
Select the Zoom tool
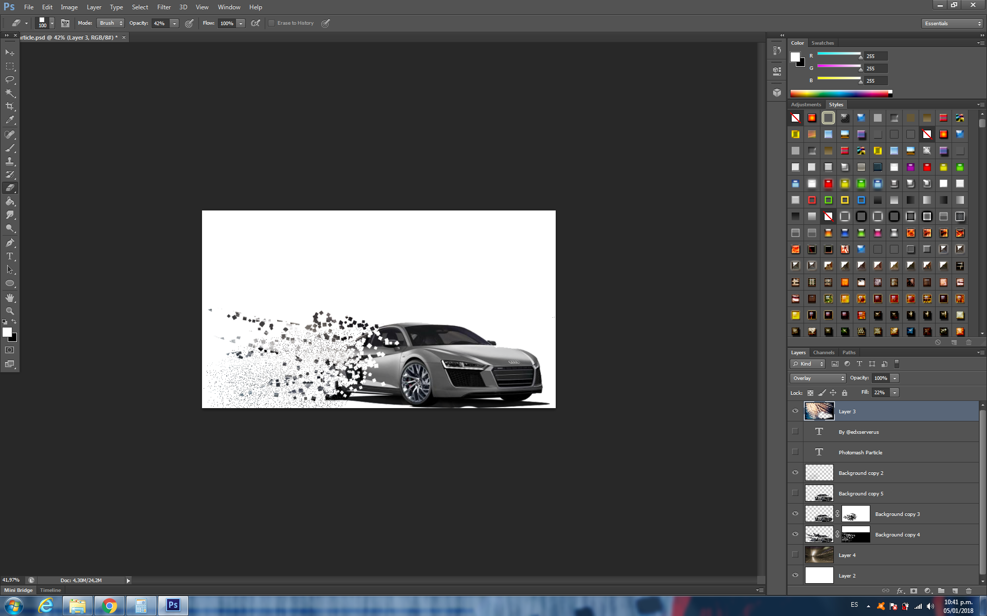click(10, 311)
